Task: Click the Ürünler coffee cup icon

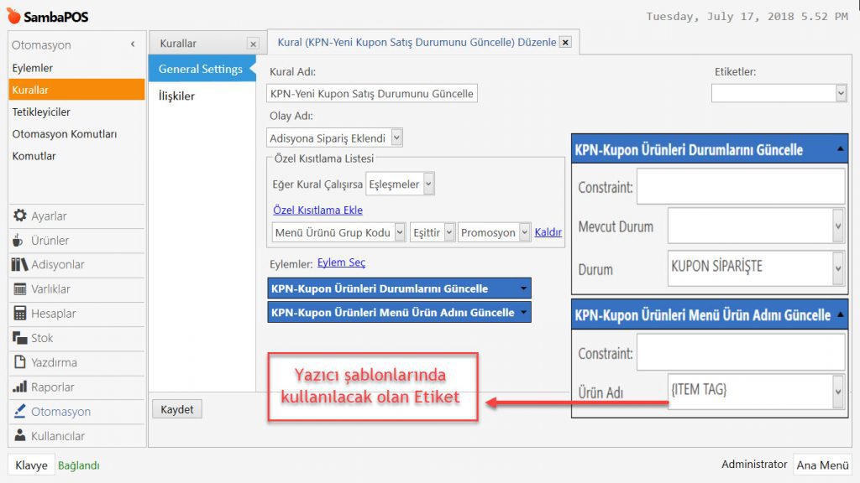Action: (18, 241)
